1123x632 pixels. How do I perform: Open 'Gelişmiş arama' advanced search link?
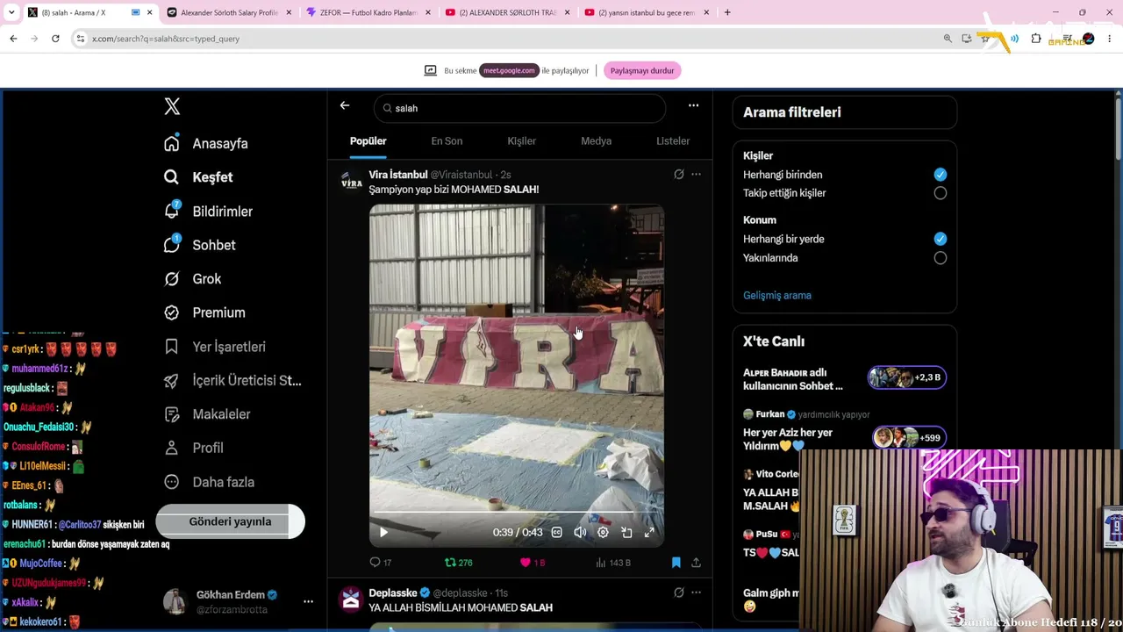coord(777,296)
